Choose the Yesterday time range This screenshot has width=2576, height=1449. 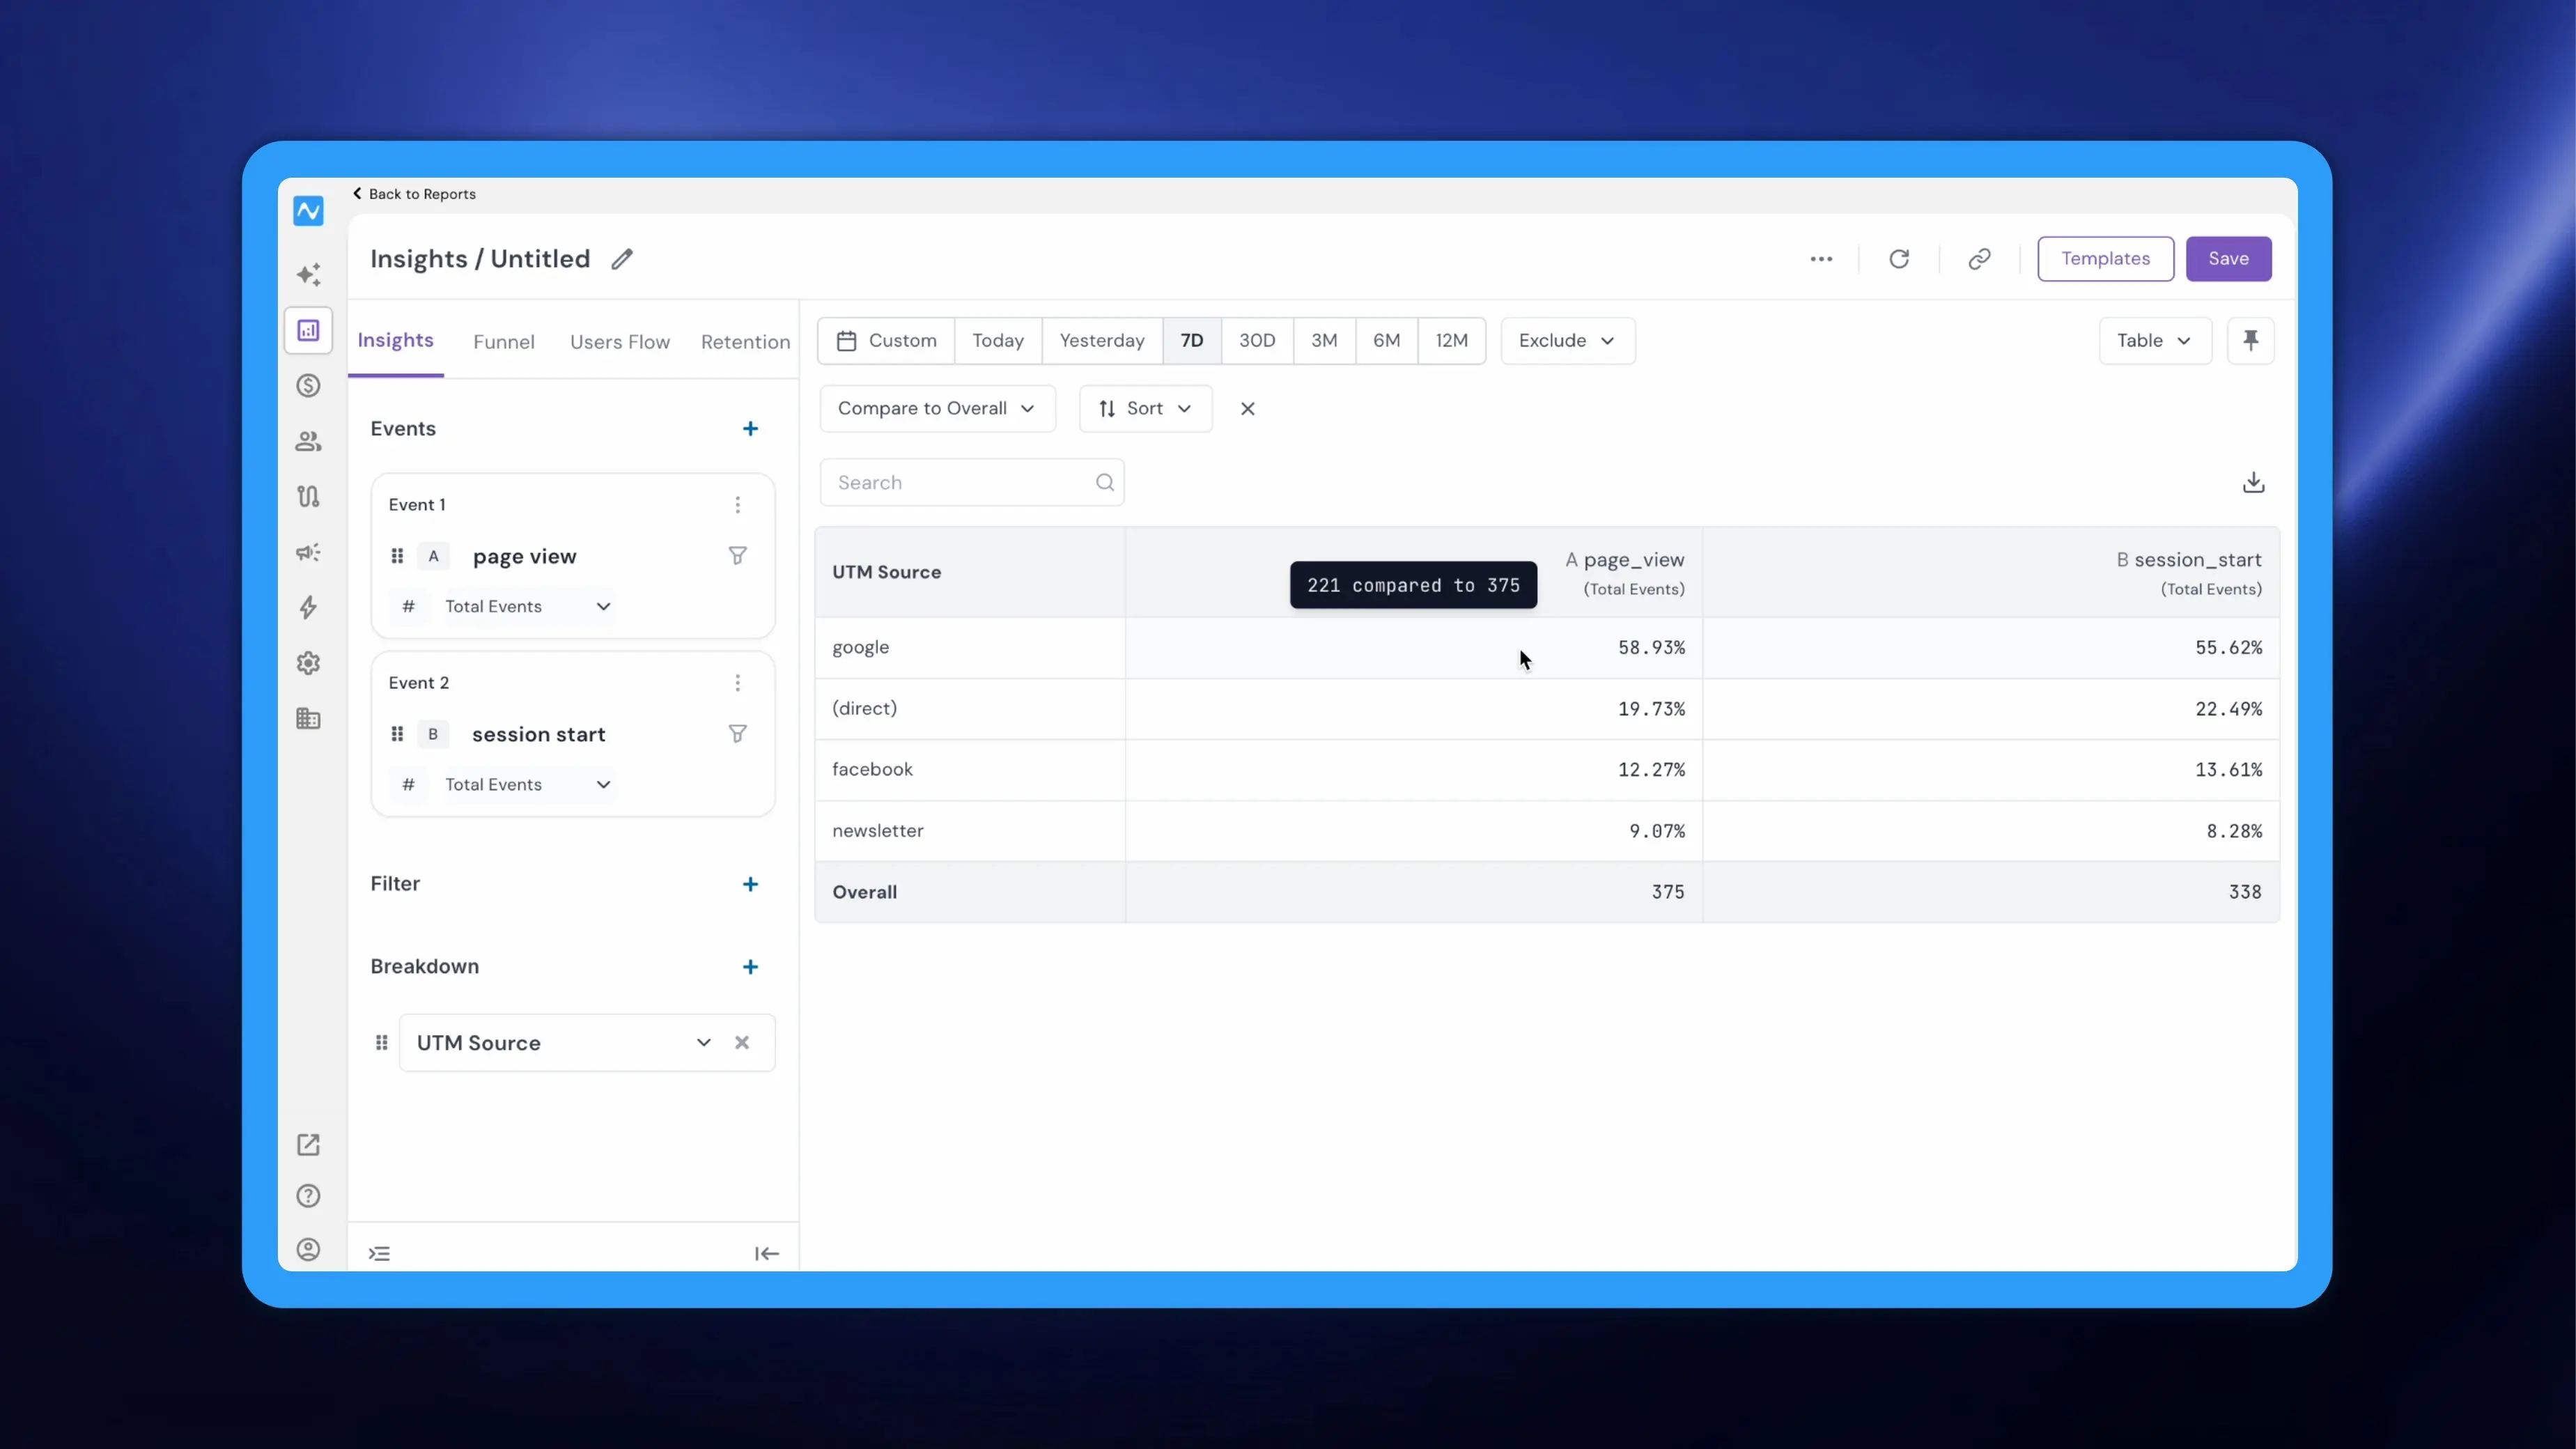1102,341
